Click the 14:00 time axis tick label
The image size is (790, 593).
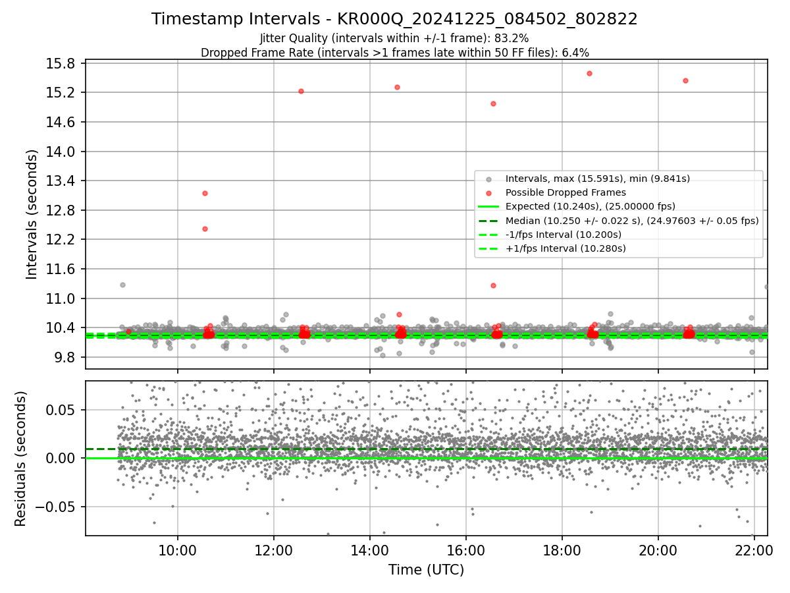pyautogui.click(x=370, y=551)
